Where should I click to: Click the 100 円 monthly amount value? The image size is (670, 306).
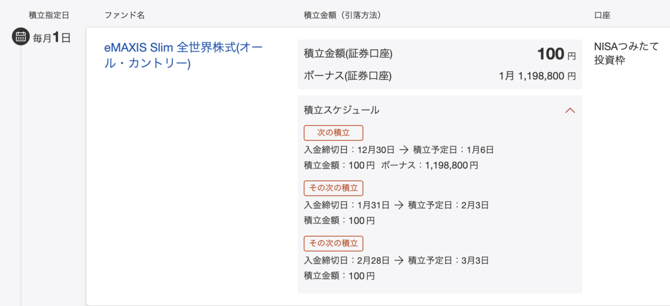556,54
